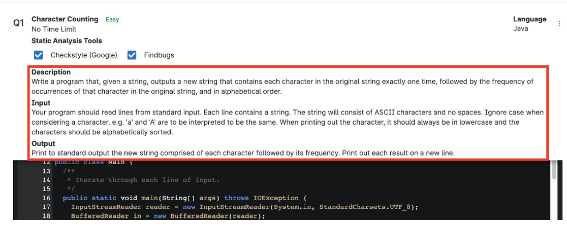The image size is (567, 226).
Task: Click the Findbugs label text
Action: [x=159, y=55]
